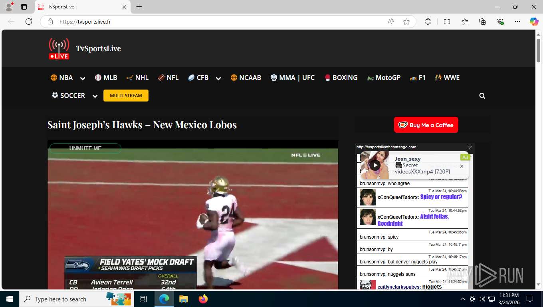Viewport: 543px width, 307px height.
Task: Open MMA | UFC section
Action: 292,78
